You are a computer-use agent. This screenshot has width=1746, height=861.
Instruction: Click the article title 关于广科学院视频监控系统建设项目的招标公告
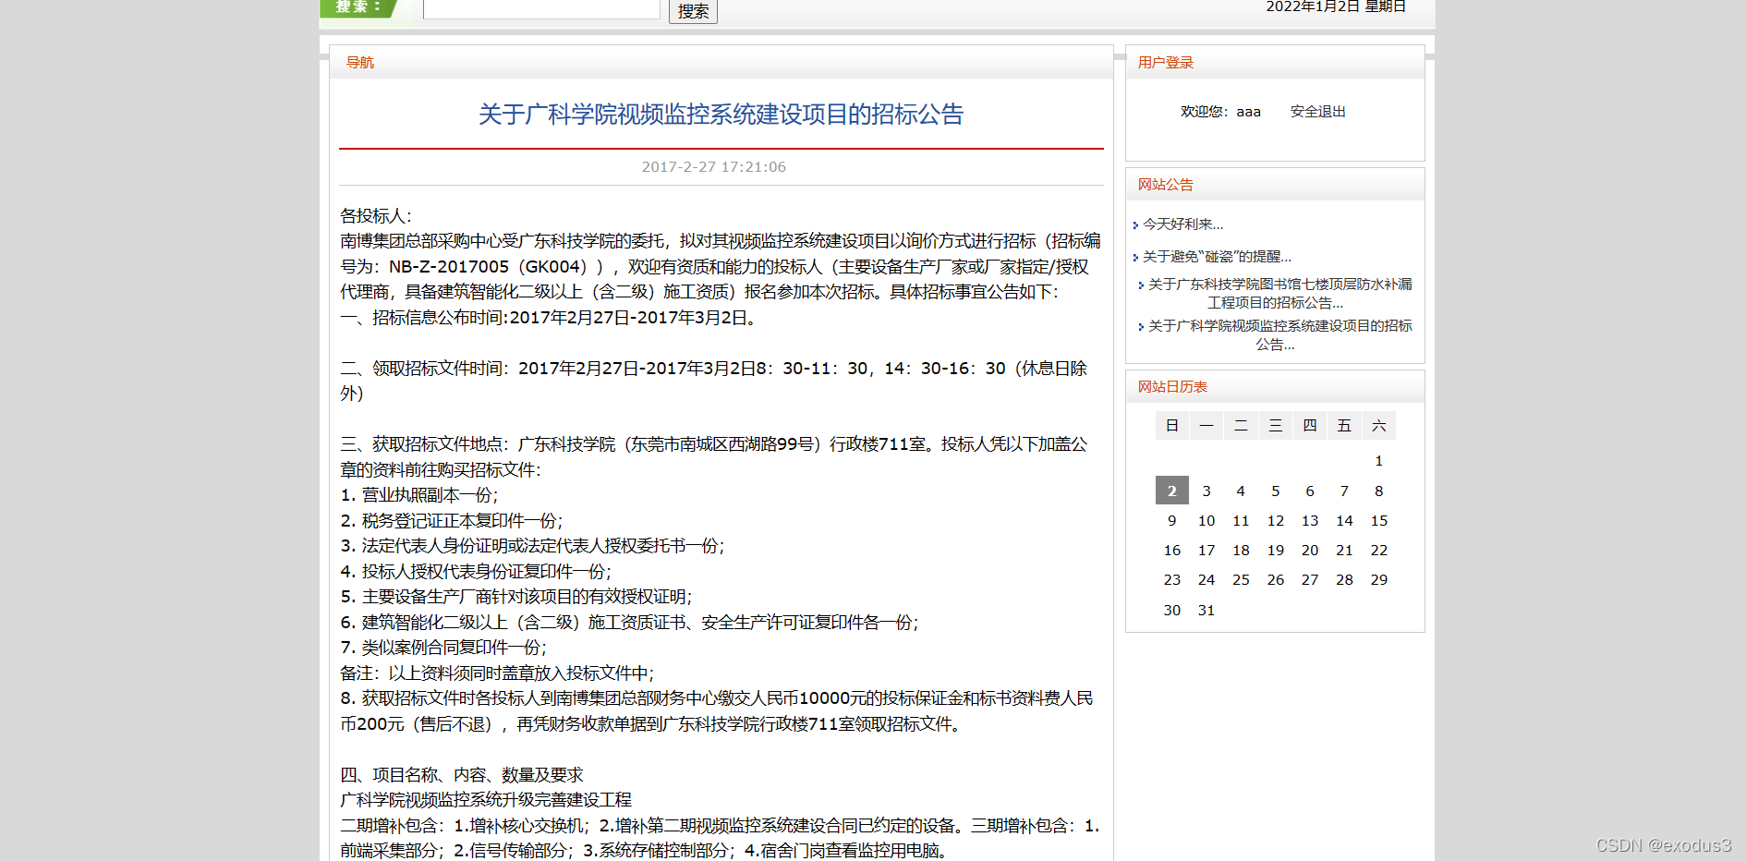coord(721,115)
